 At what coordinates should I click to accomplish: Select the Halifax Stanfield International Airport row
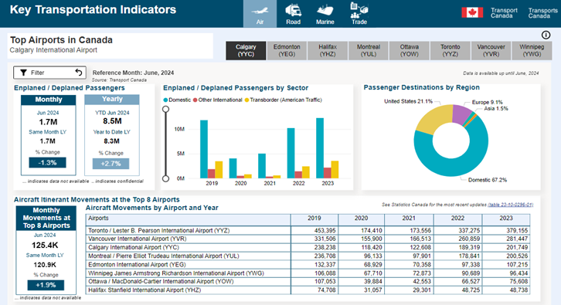pos(308,290)
